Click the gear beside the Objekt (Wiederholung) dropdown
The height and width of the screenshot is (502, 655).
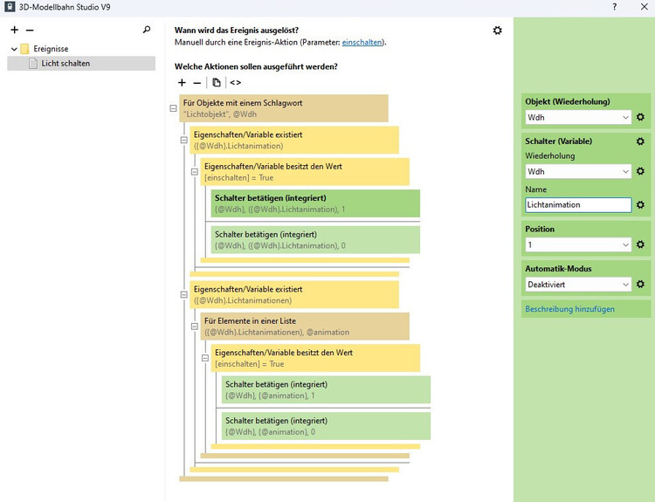[x=640, y=117]
